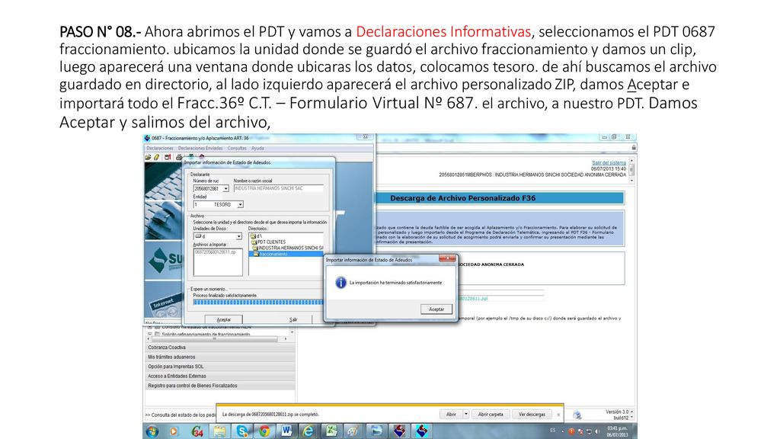Viewport: 780px width, 439px height.
Task: Open the Ayuda menu
Action: click(x=257, y=149)
